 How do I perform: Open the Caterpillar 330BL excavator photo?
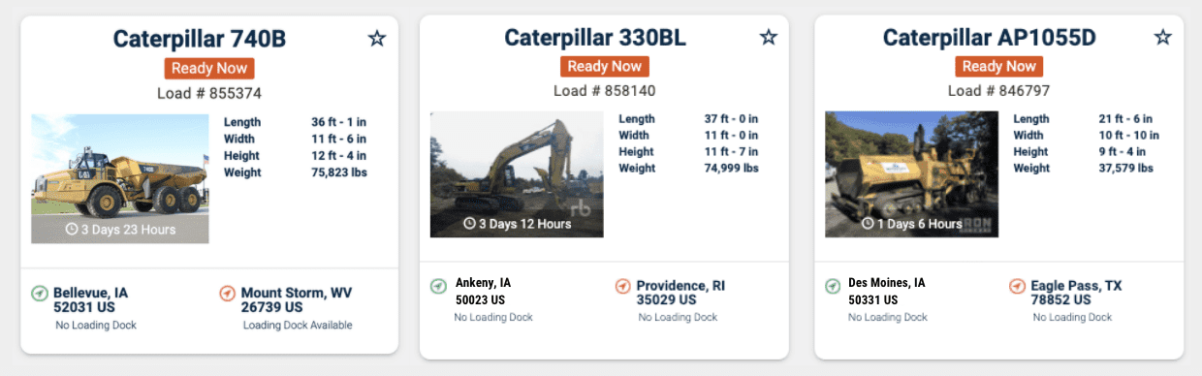point(517,174)
